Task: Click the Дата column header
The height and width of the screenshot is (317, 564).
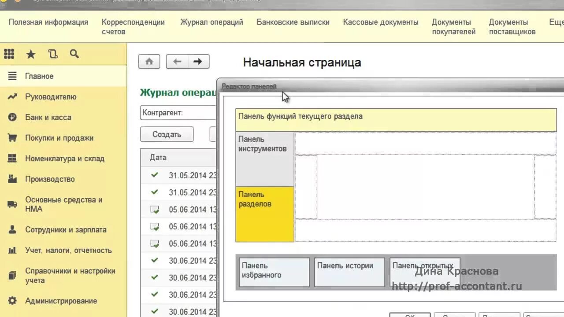Action: tap(178, 158)
